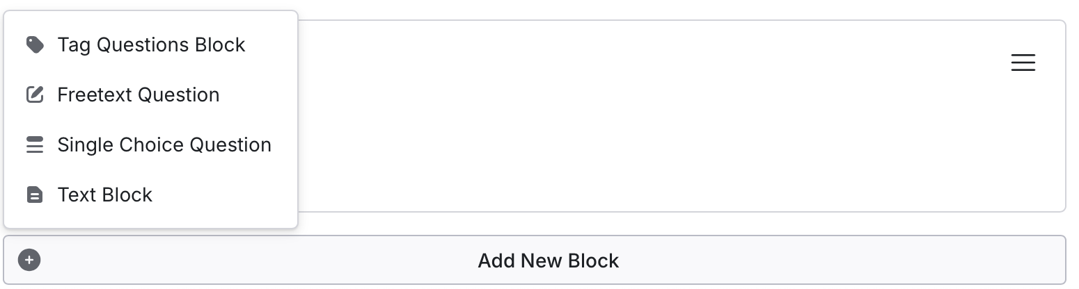Select the Freetext Question menu entry
The height and width of the screenshot is (289, 1079).
click(x=151, y=94)
